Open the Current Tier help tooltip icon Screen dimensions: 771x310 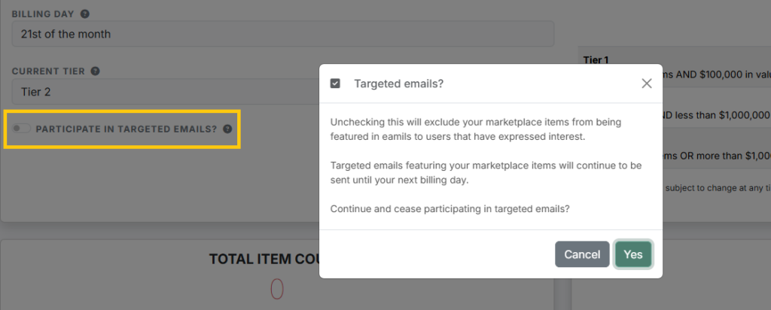(x=96, y=71)
